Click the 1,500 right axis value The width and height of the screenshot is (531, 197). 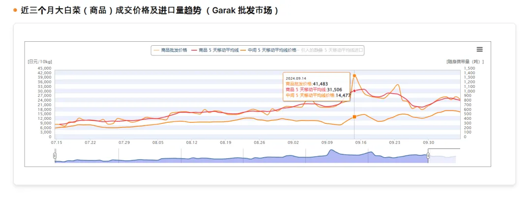[469, 68]
